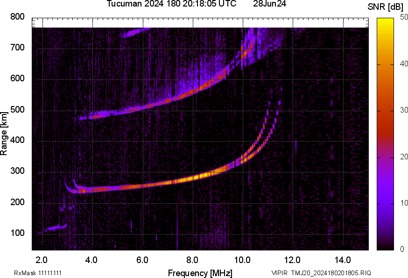The width and height of the screenshot is (408, 278).
Task: Click the "Frequency [MHz]" axis label
Action: pyautogui.click(x=200, y=273)
